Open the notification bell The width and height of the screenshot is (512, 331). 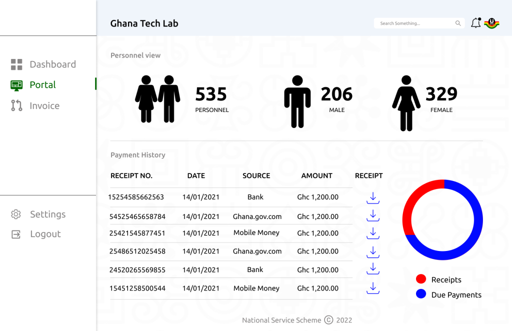tap(475, 22)
